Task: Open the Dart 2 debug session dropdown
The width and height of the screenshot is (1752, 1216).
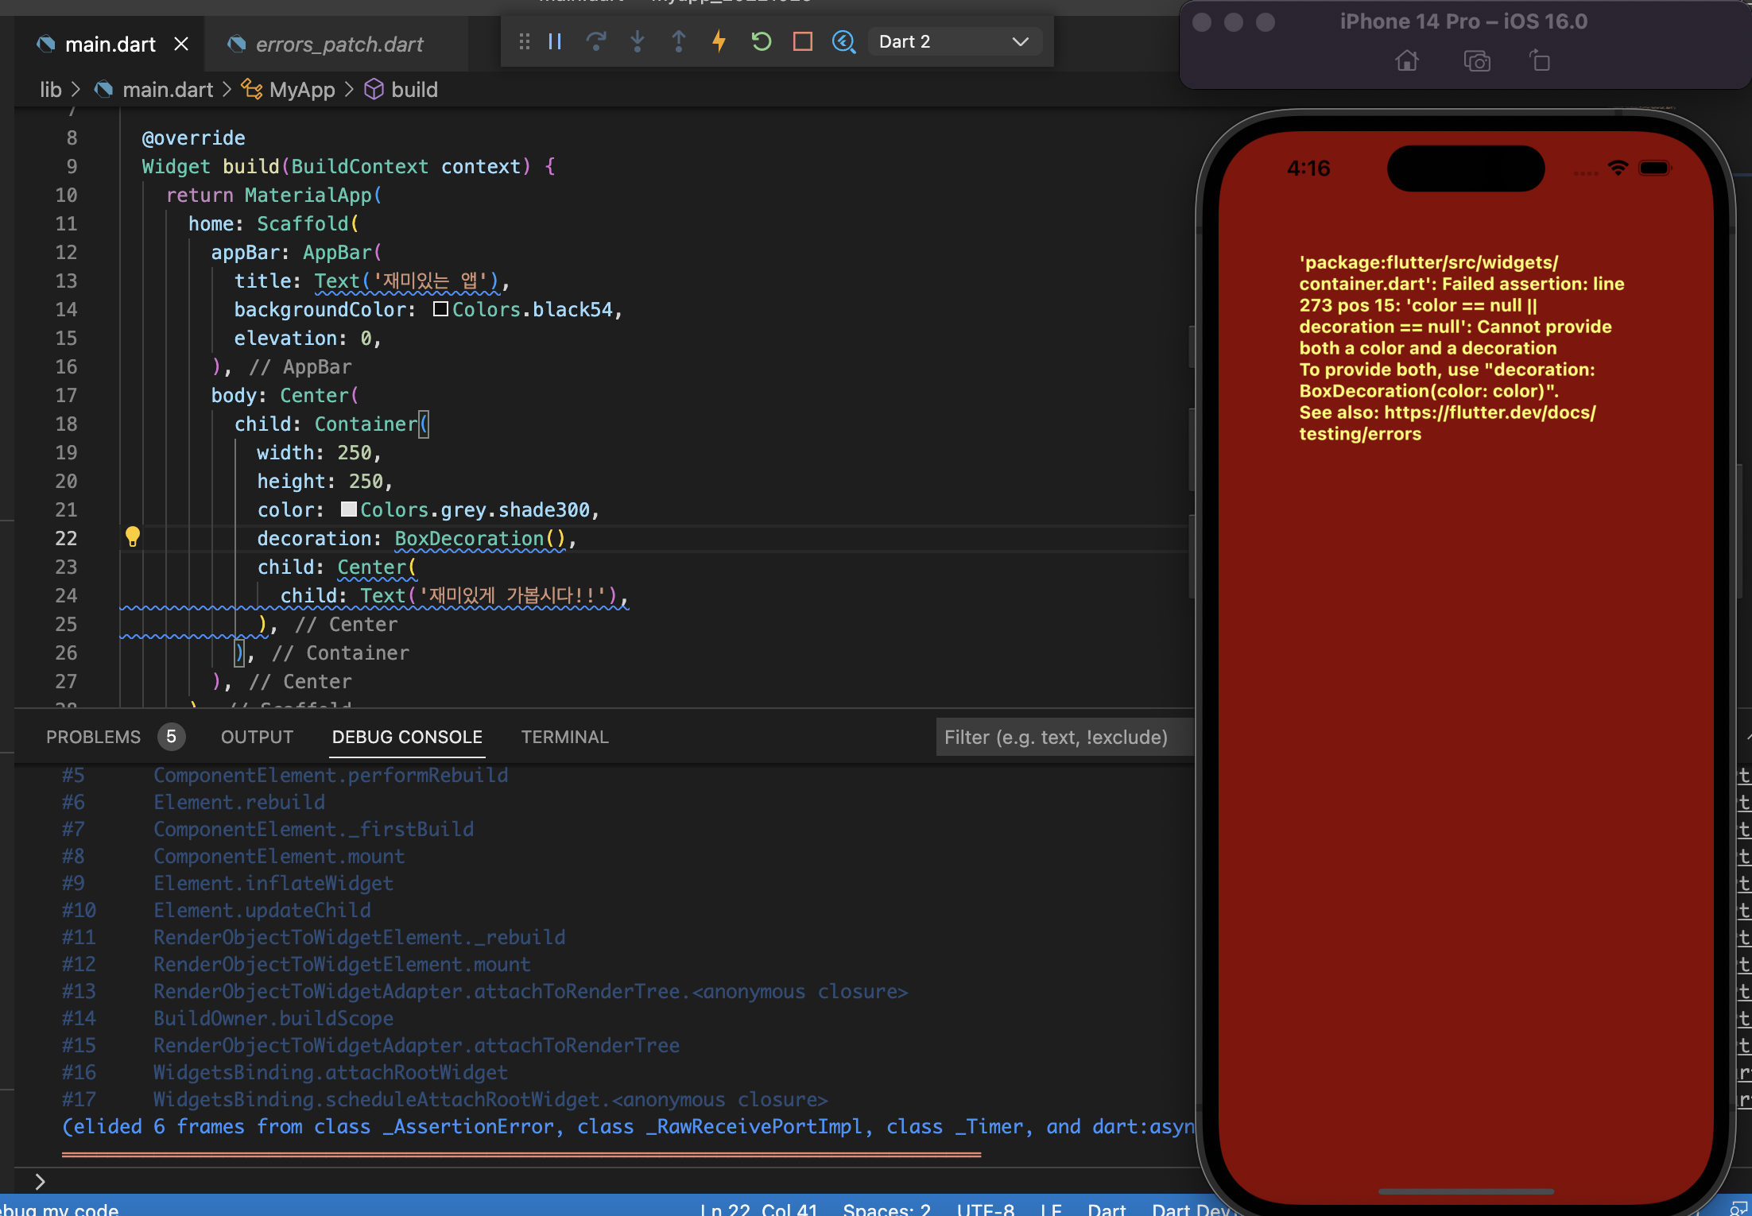Action: tap(954, 41)
